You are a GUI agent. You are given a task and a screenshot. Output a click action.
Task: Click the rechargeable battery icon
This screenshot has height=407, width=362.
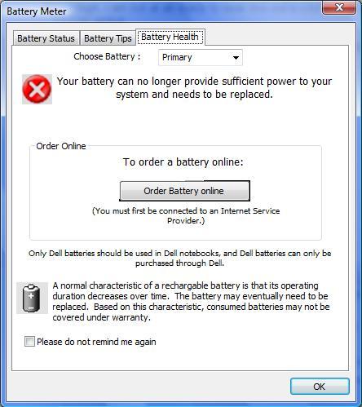(x=32, y=298)
